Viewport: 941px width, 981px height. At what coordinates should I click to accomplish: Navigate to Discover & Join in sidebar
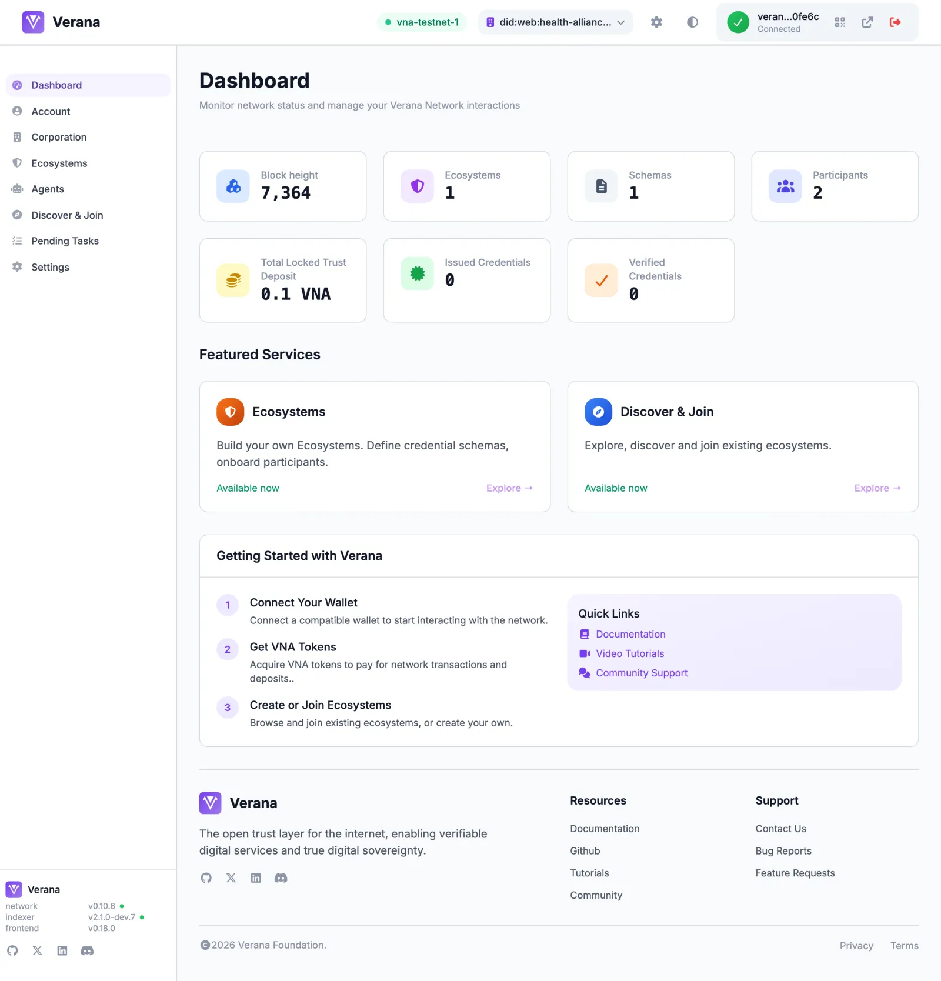88,215
